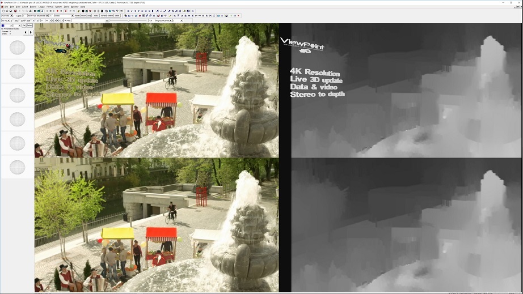
Task: Open the 3D mode dropdown in third toolbar
Action: coord(6,20)
